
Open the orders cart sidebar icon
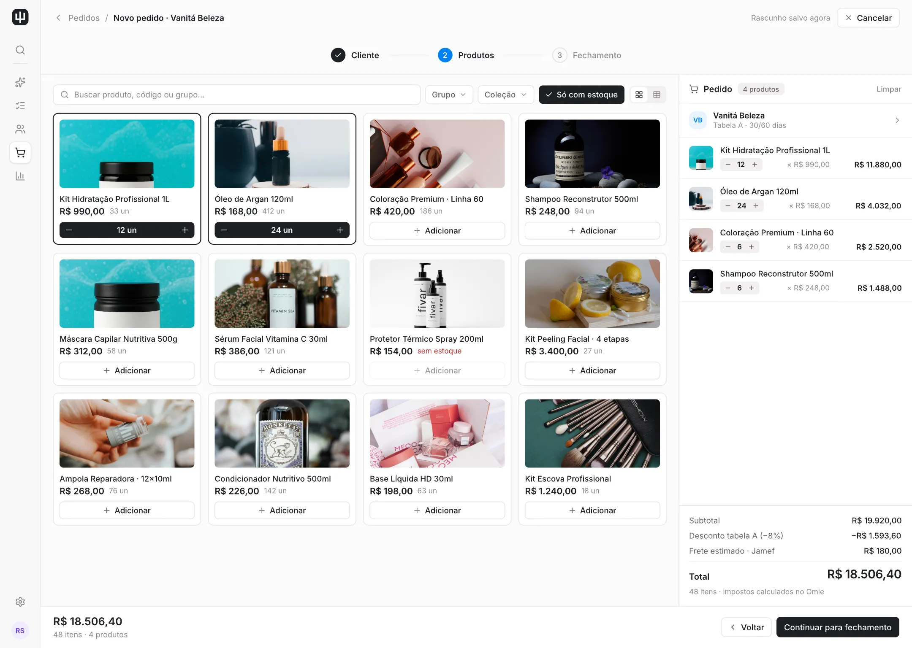pos(20,152)
